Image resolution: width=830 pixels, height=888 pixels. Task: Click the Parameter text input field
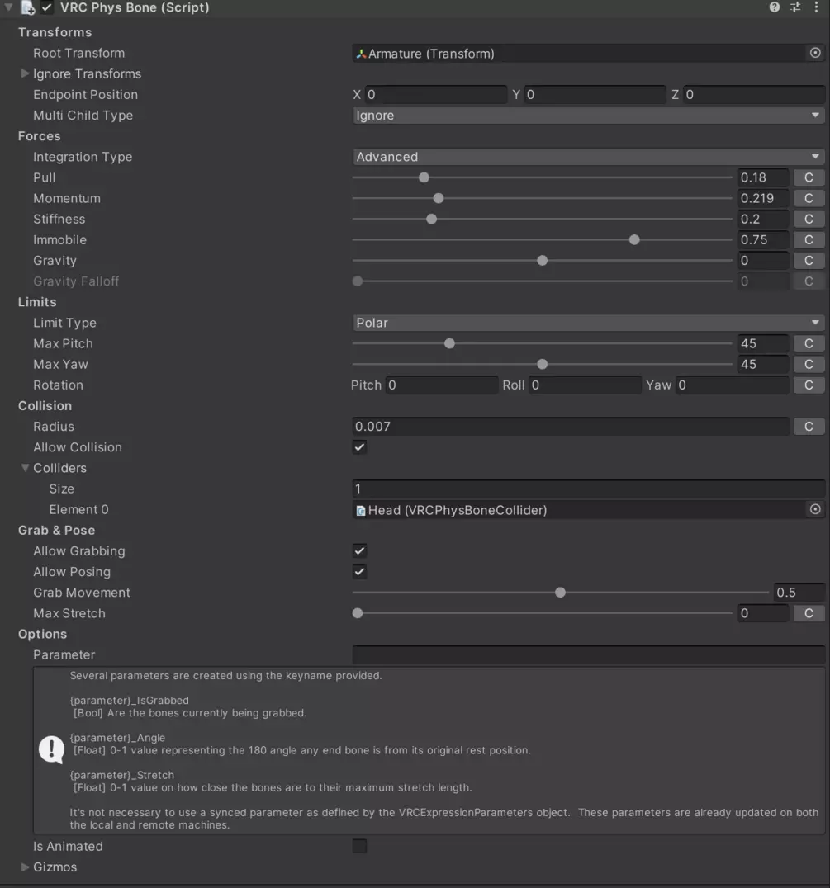(x=587, y=654)
